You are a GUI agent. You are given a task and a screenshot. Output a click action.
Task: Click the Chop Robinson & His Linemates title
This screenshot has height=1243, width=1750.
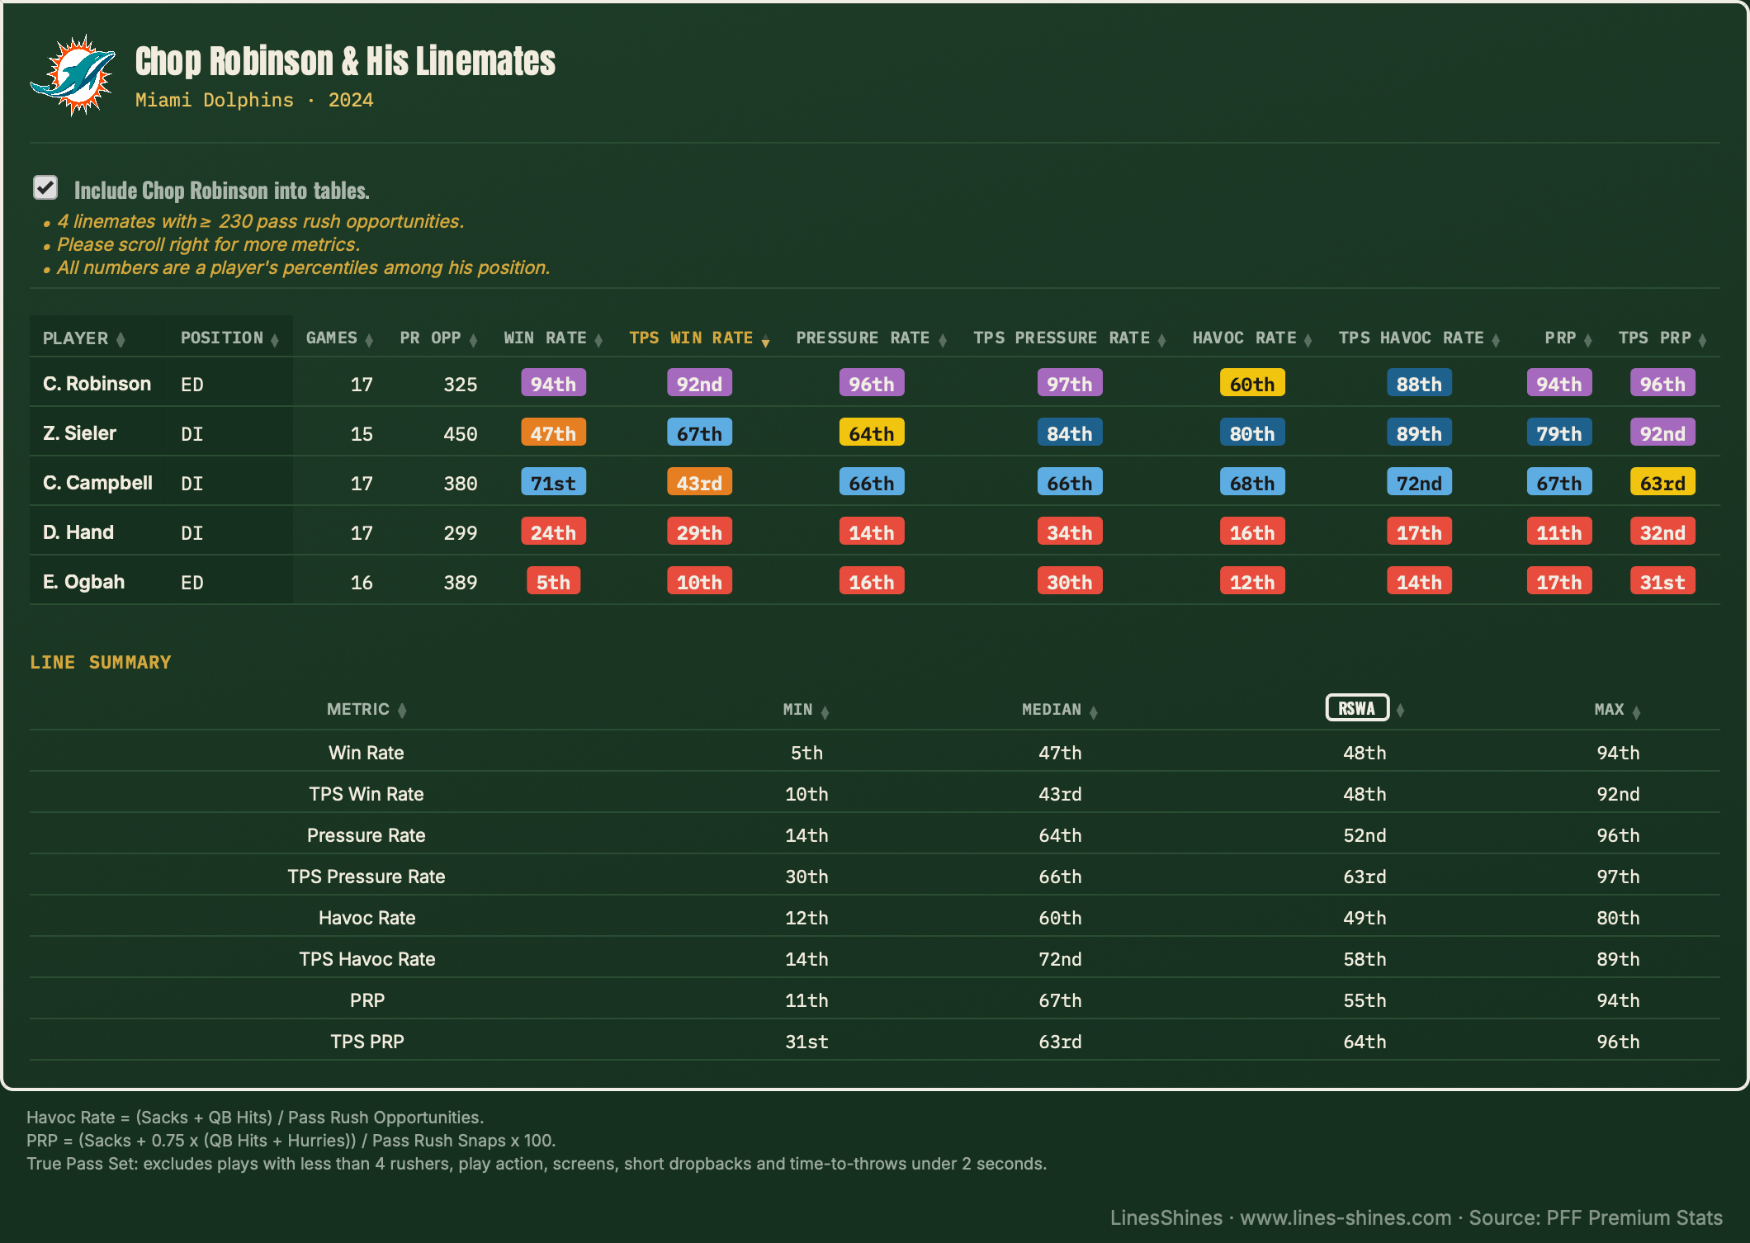pos(345,61)
